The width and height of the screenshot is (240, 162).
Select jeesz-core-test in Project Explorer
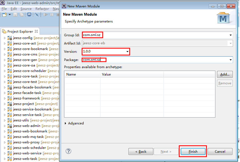[x=25, y=82]
